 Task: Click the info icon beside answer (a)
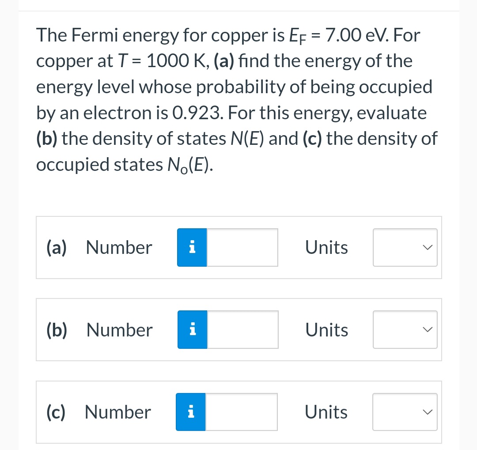(192, 247)
